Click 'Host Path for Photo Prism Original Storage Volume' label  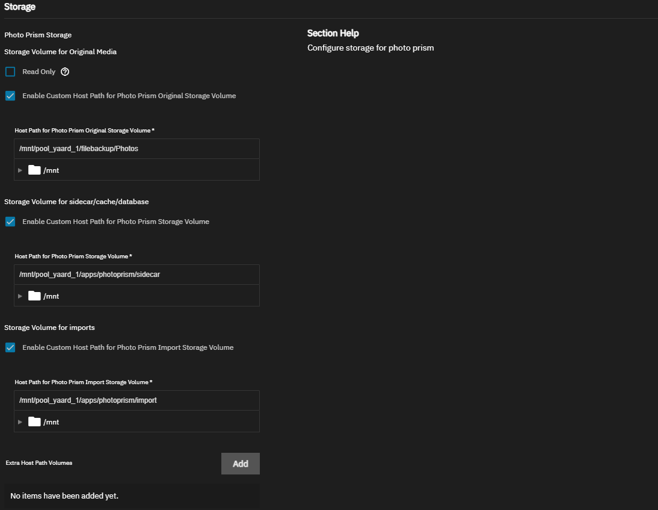pos(84,131)
